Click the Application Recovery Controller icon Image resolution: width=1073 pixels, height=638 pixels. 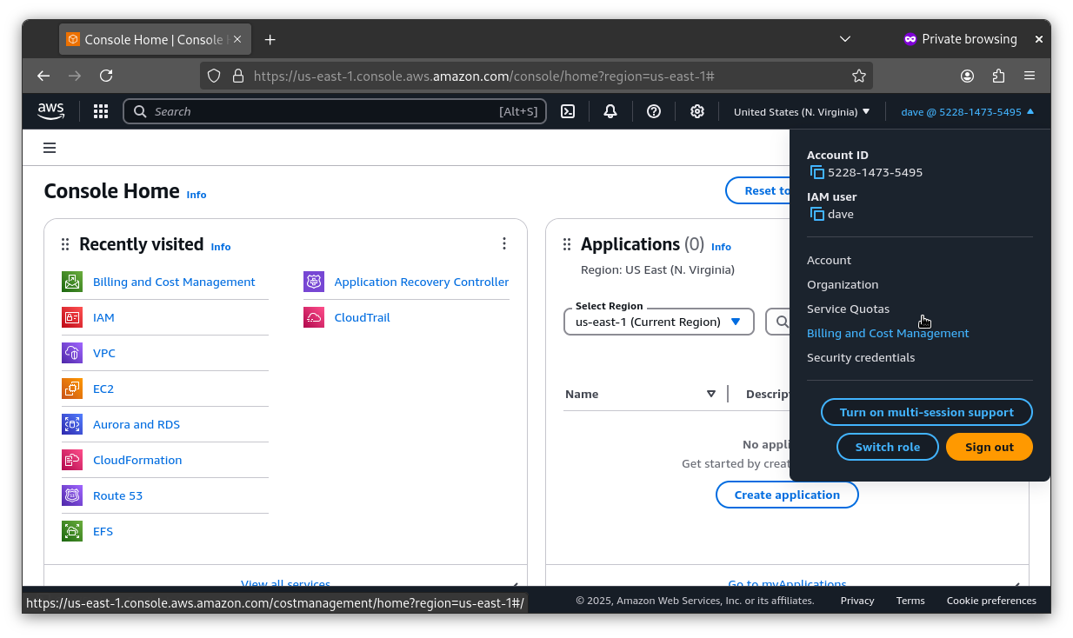click(314, 282)
